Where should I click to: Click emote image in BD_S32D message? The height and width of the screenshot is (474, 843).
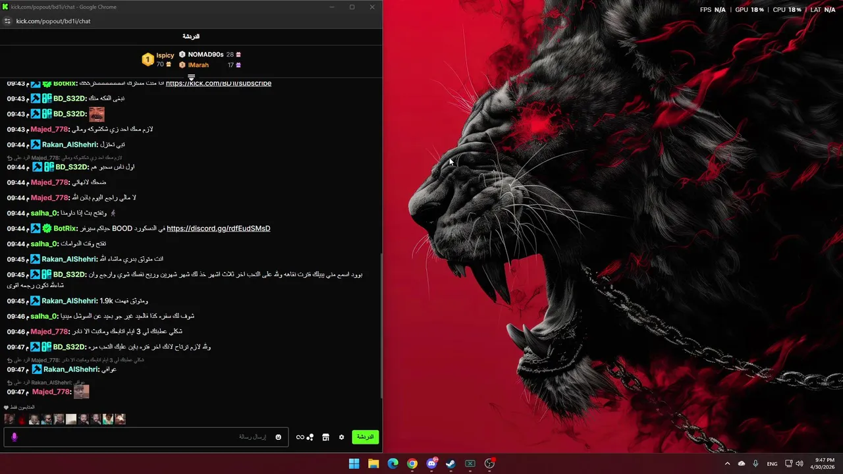[x=97, y=115]
